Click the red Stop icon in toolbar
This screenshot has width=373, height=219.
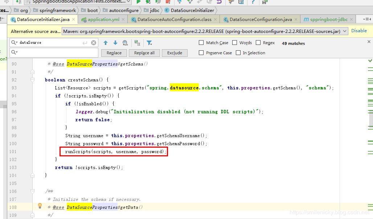click(168, 2)
